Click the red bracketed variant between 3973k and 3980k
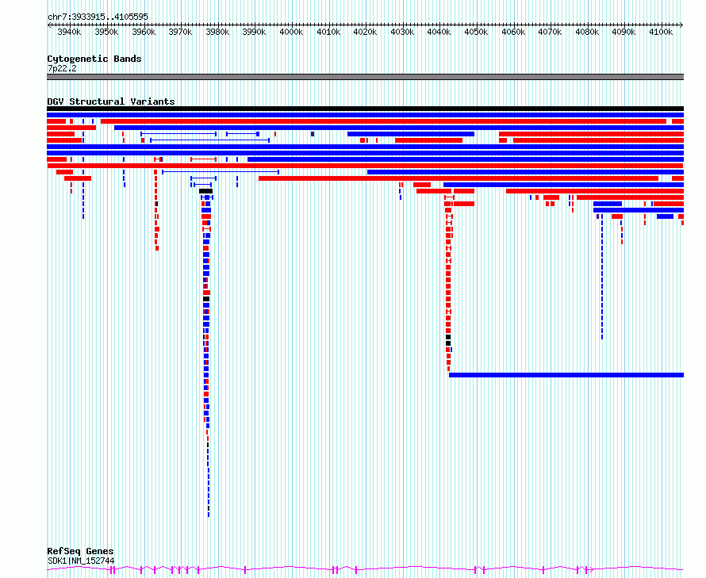 [204, 159]
